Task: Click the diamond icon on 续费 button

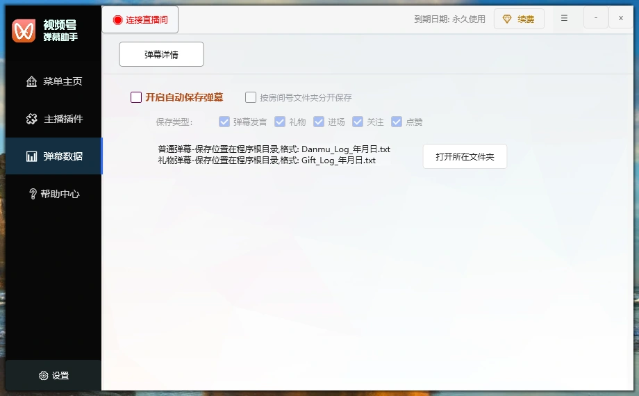Action: 507,19
